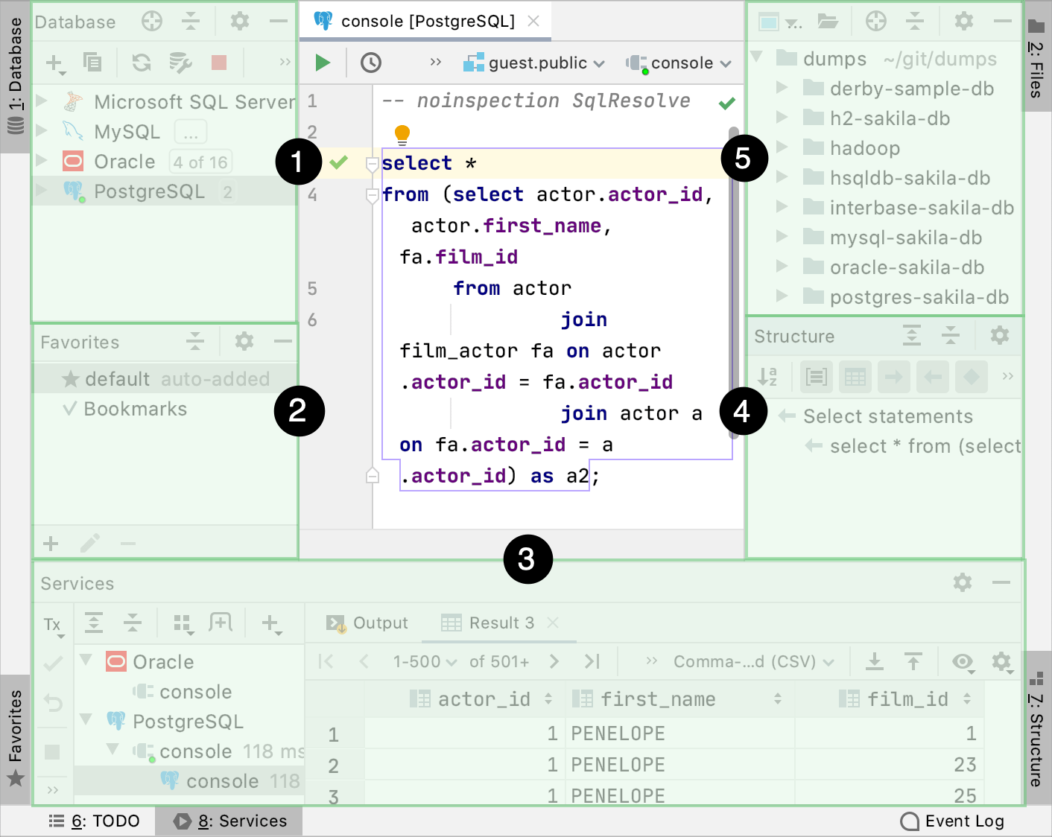Screen dimensions: 1052x837
Task: Toggle the Tx transaction mode control
Action: click(x=52, y=625)
